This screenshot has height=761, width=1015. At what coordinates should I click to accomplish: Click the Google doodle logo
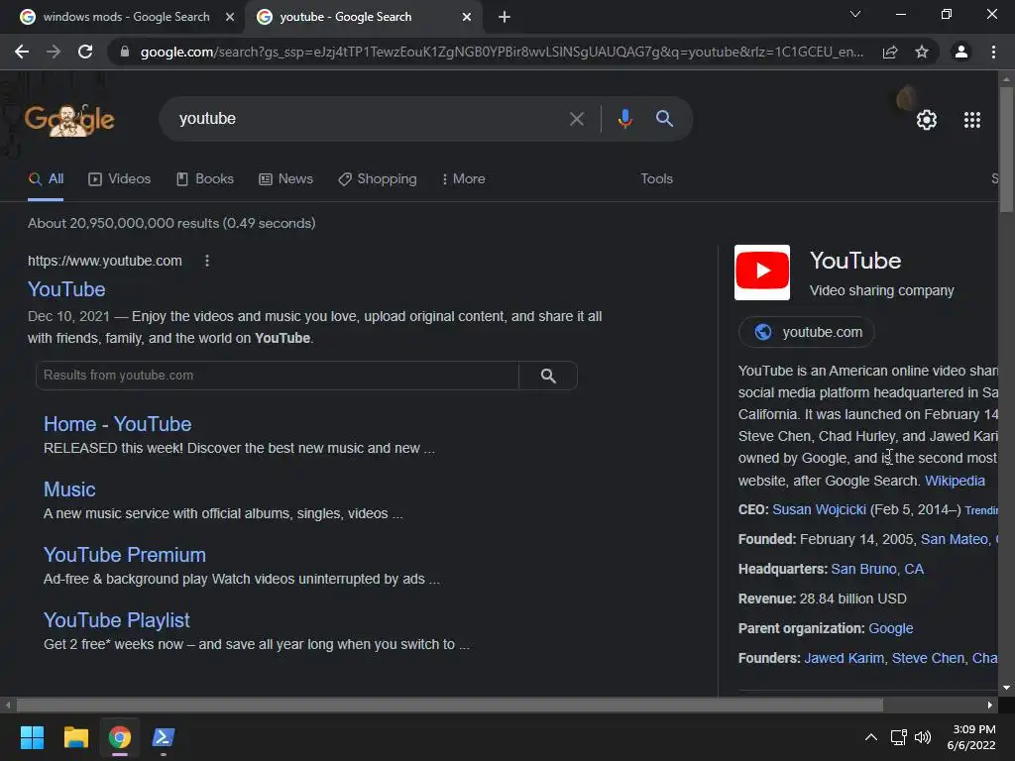point(70,120)
